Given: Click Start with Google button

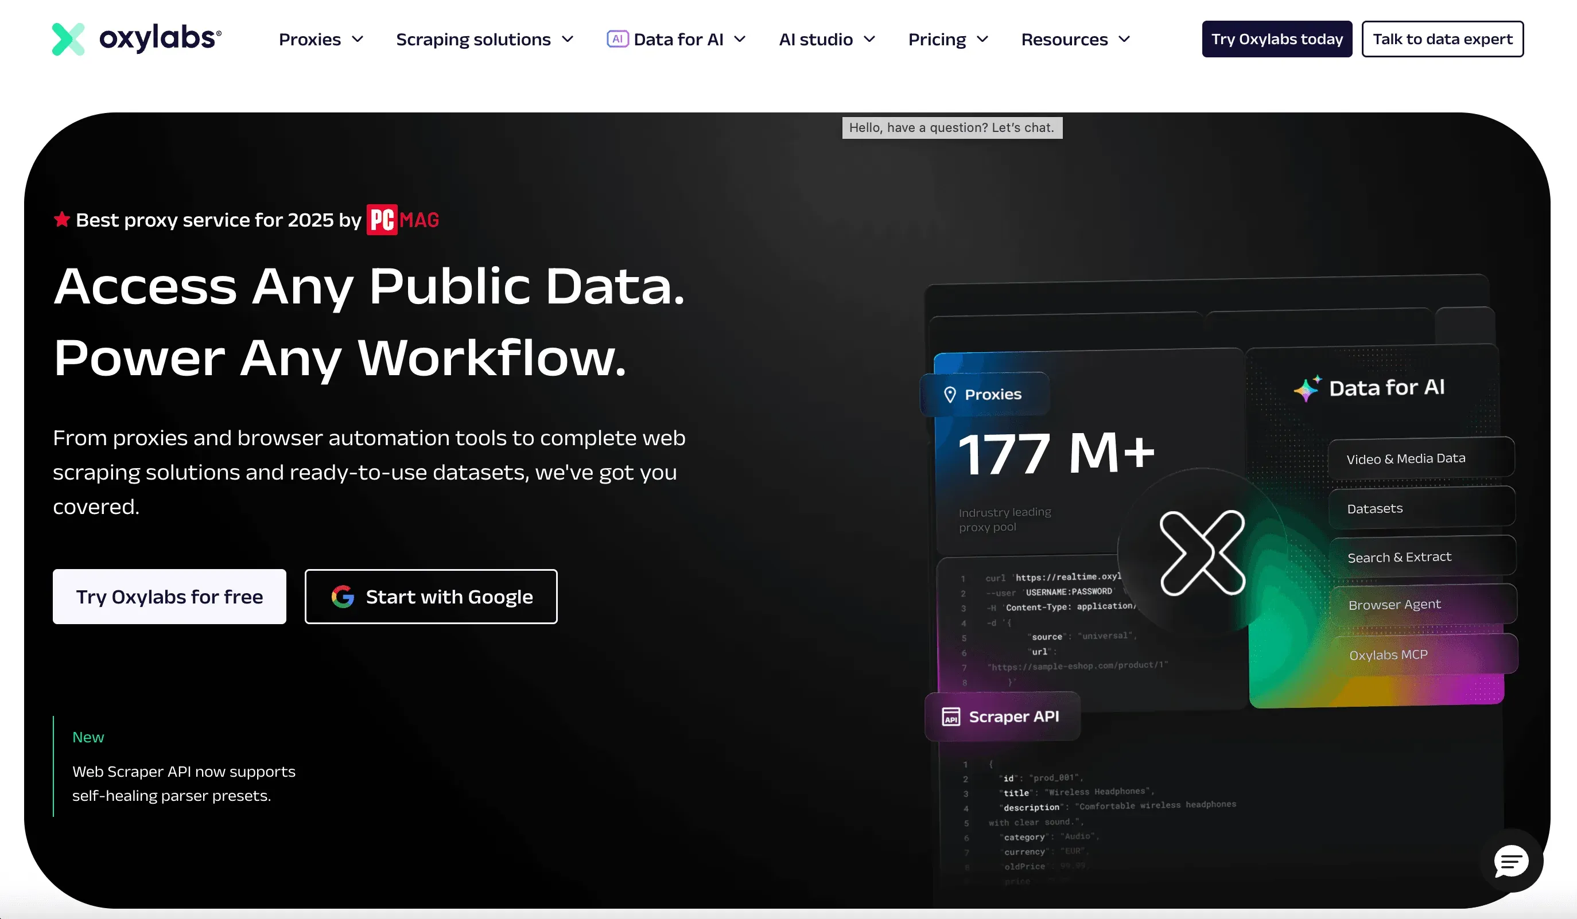Looking at the screenshot, I should 431,597.
